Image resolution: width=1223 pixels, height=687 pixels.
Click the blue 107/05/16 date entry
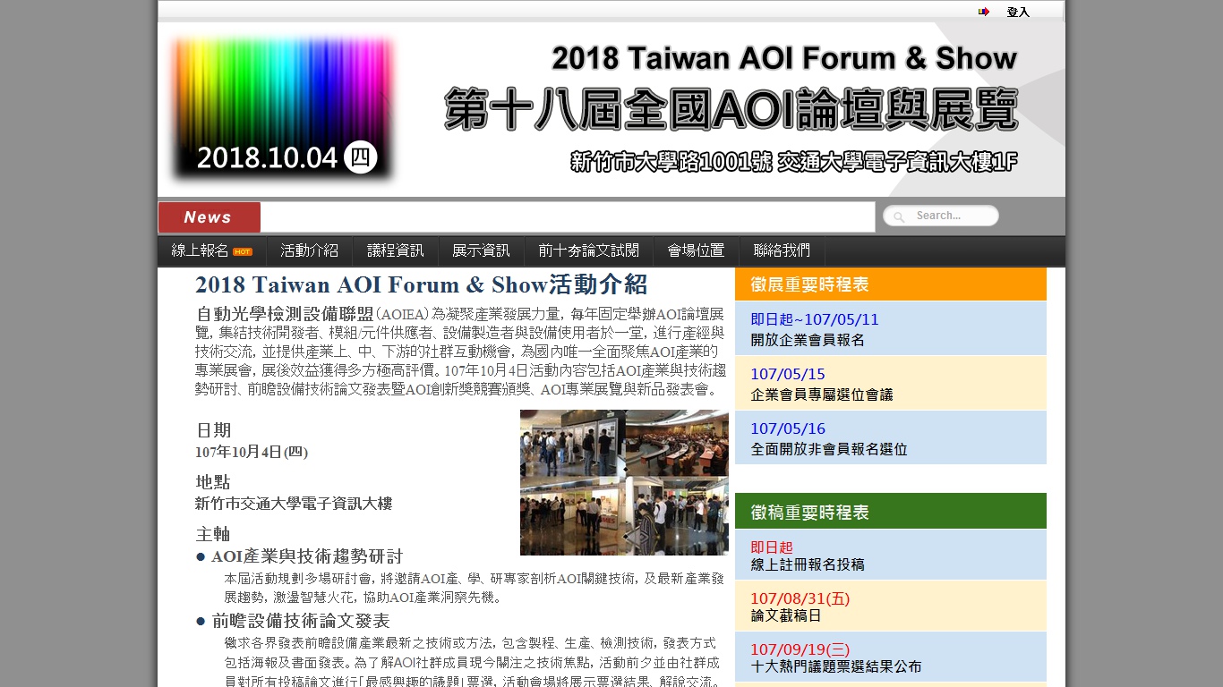click(x=788, y=429)
